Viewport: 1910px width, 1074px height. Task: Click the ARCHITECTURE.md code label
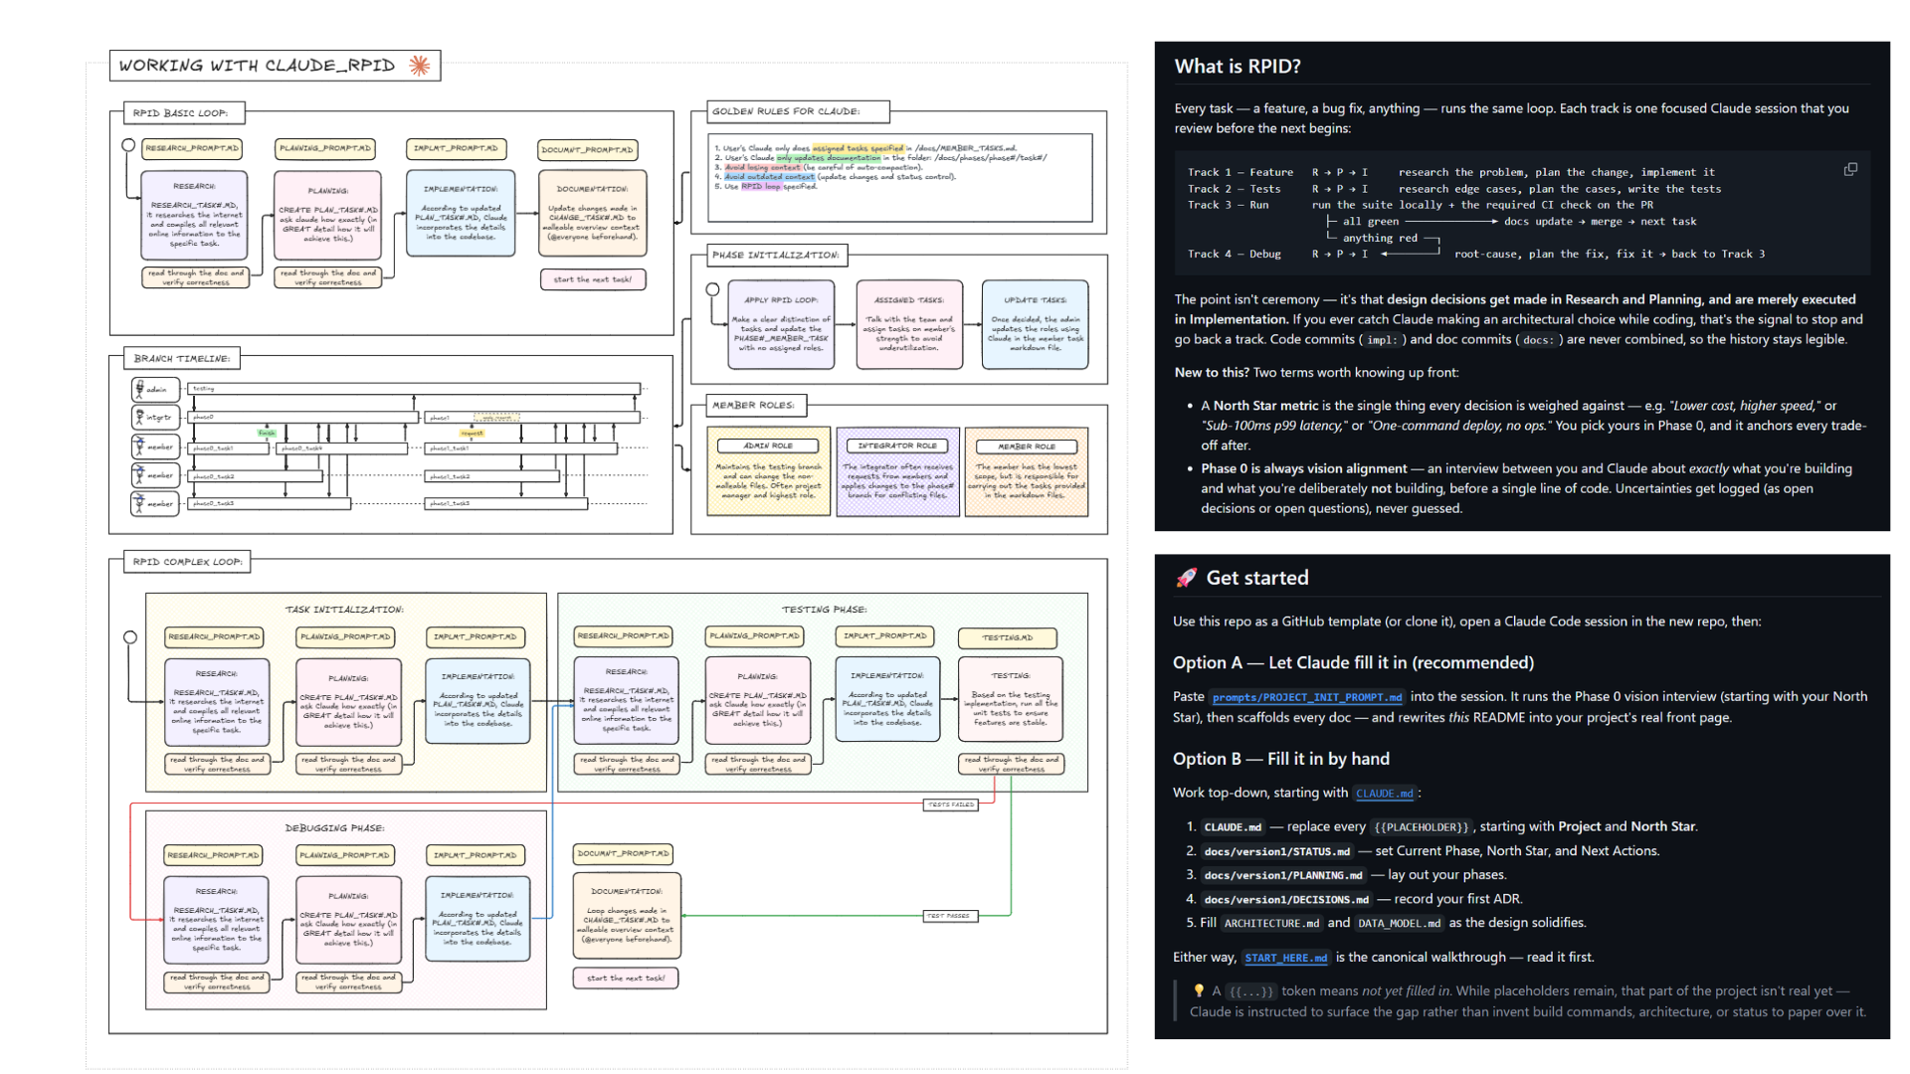point(1271,924)
